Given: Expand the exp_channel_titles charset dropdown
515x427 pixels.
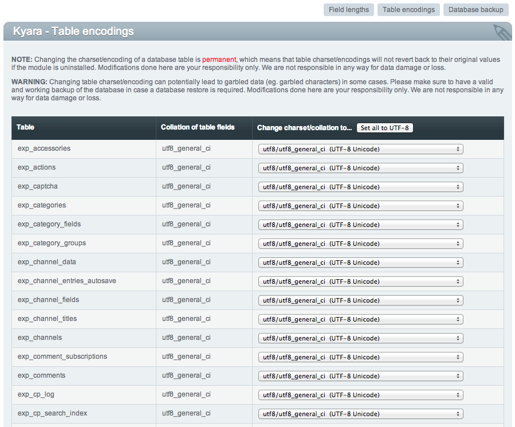Looking at the screenshot, I should (x=361, y=319).
